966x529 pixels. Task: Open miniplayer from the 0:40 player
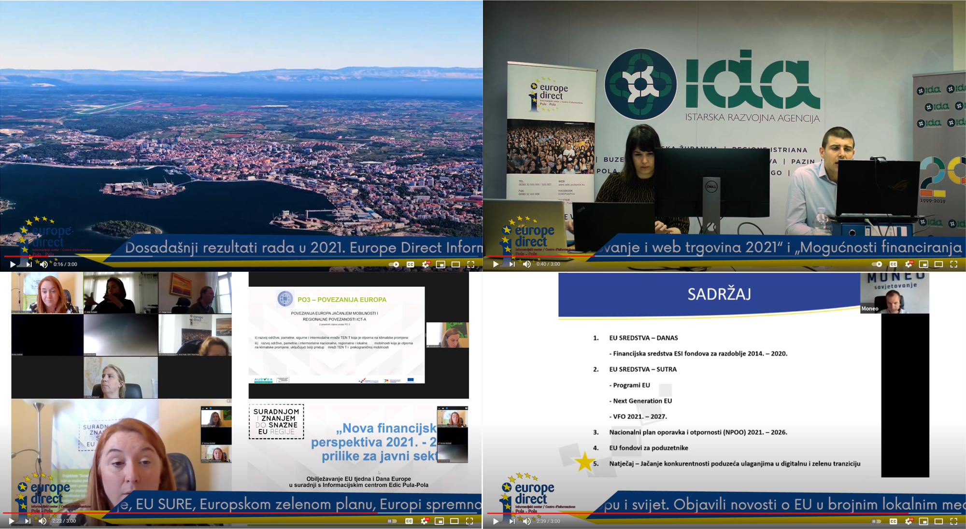(x=923, y=264)
